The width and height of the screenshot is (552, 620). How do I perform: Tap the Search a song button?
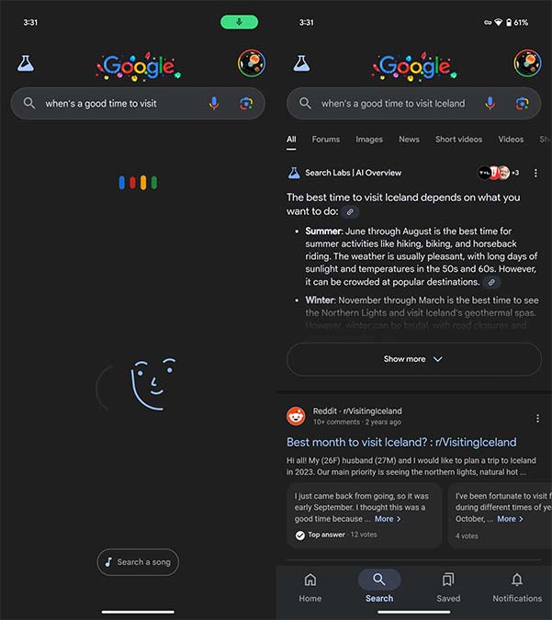tap(138, 562)
